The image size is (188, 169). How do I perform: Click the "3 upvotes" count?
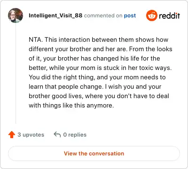click(x=31, y=135)
